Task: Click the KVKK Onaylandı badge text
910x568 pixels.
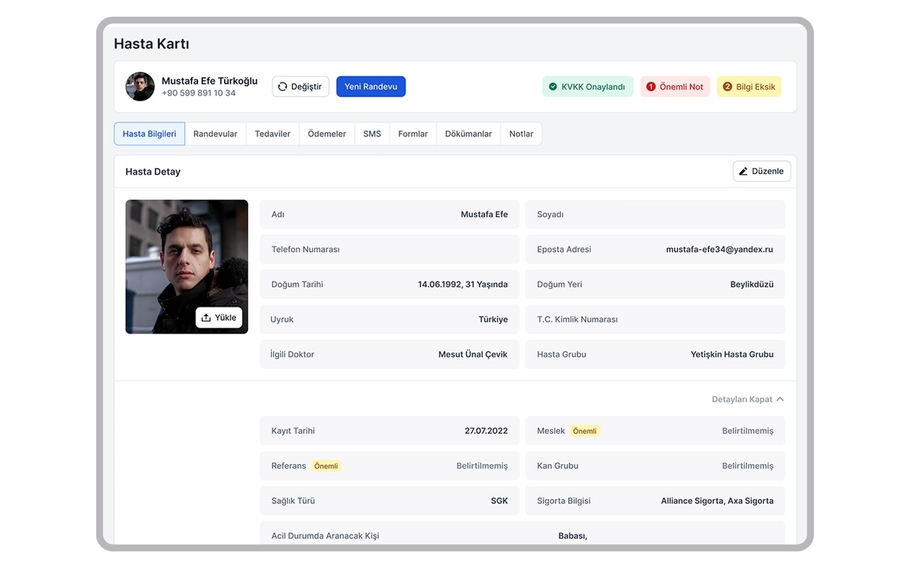Action: tap(593, 87)
